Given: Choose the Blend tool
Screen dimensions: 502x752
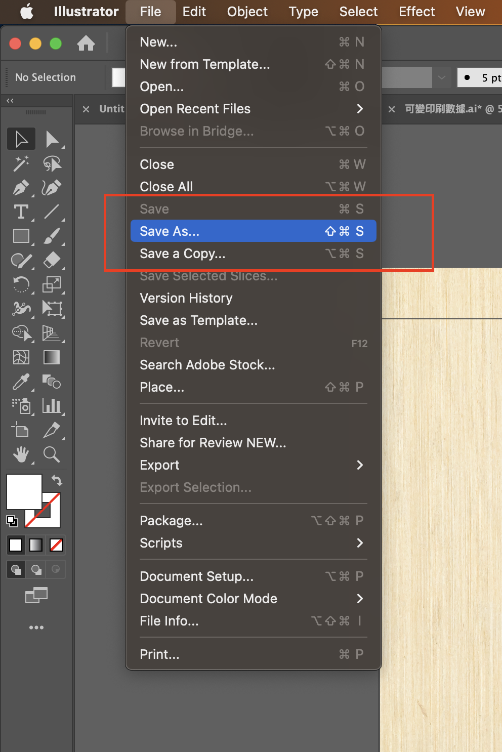Looking at the screenshot, I should point(52,382).
